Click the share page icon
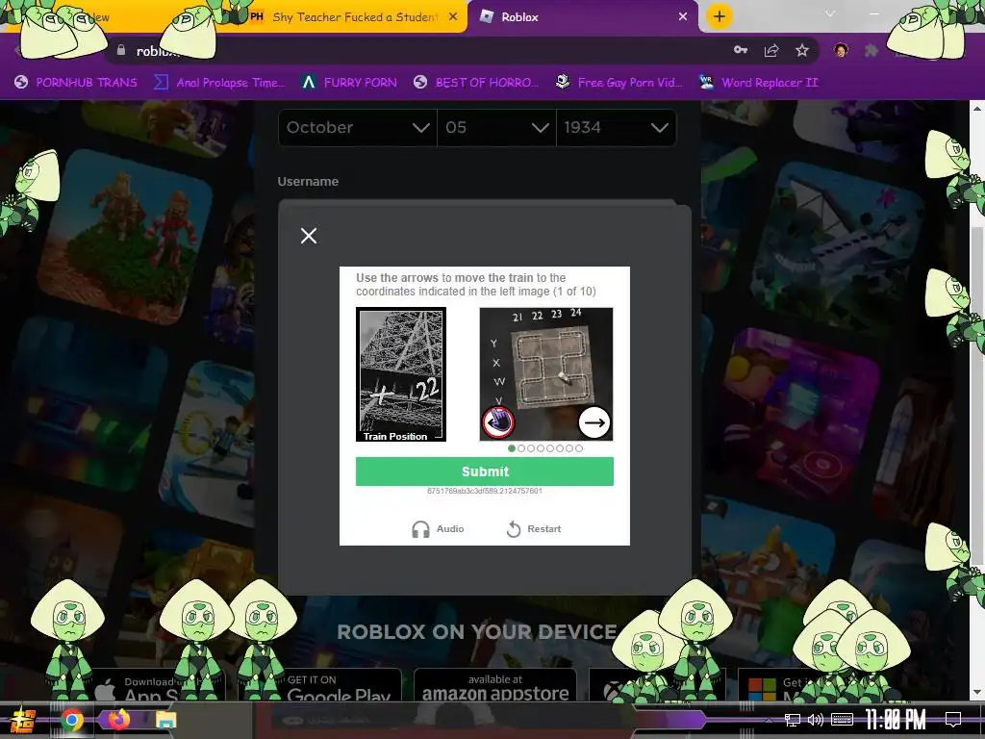The image size is (985, 739). [x=771, y=50]
